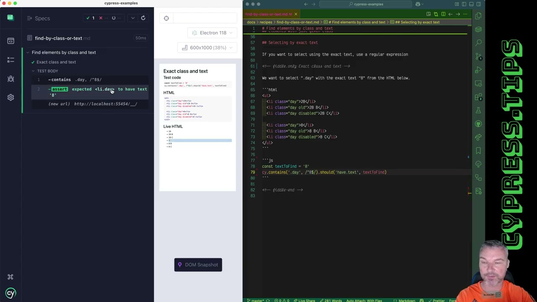Screen dimensions: 537x302
Task: Open Electron 118 browser dropdown
Action: point(212,33)
